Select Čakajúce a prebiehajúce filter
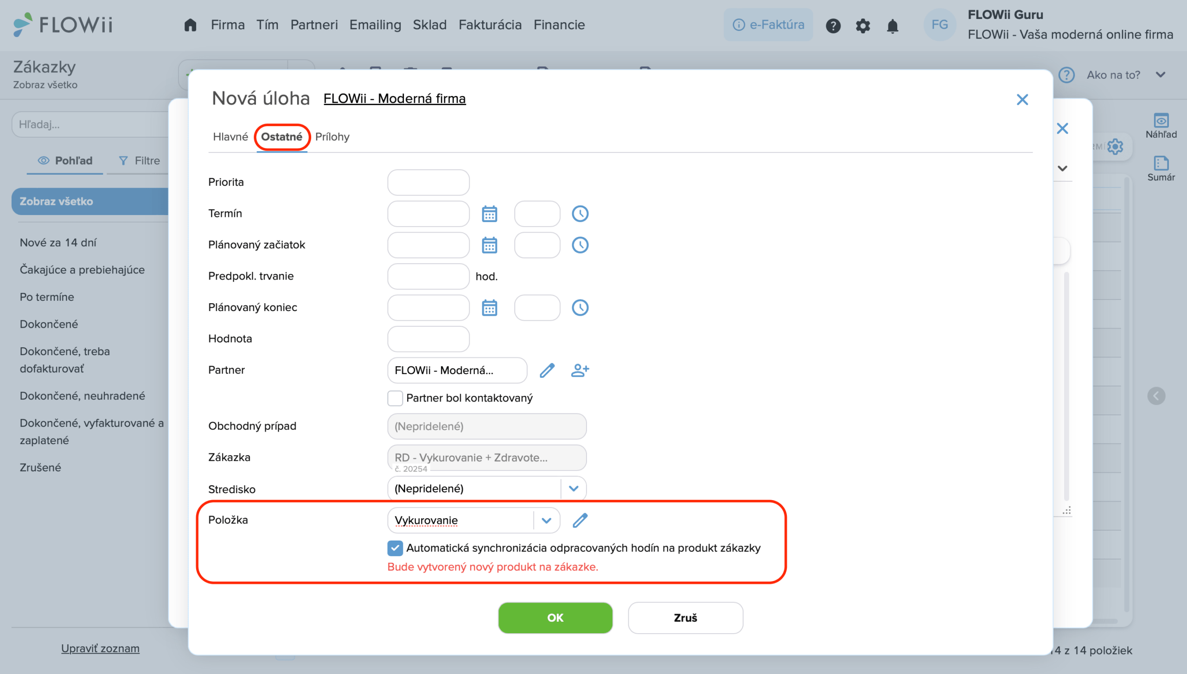 tap(82, 270)
